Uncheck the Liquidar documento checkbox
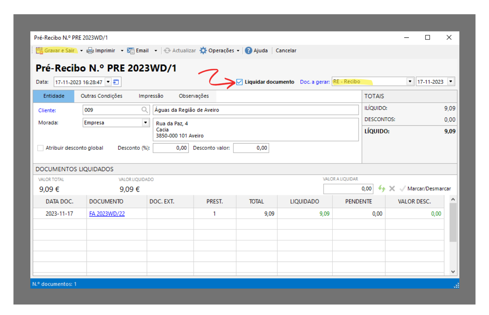 (239, 82)
